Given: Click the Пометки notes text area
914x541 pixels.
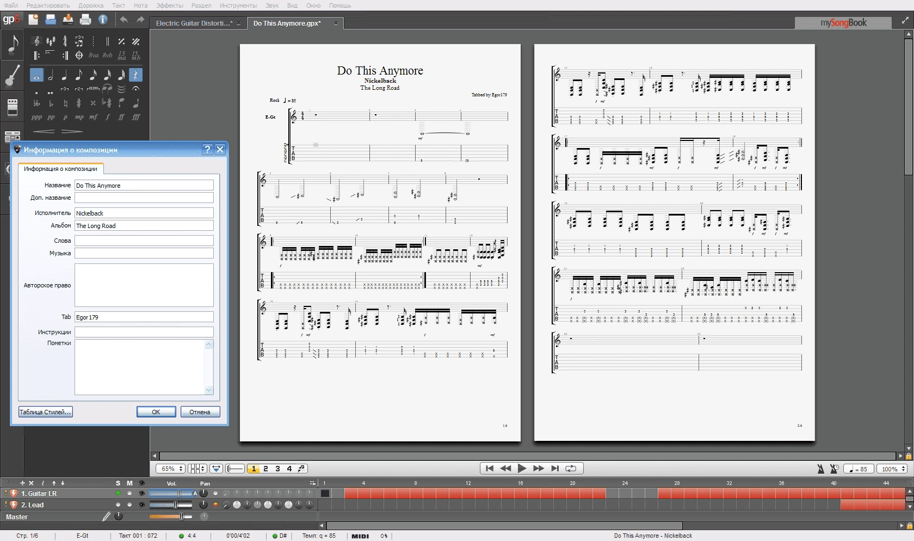Looking at the screenshot, I should click(x=144, y=367).
